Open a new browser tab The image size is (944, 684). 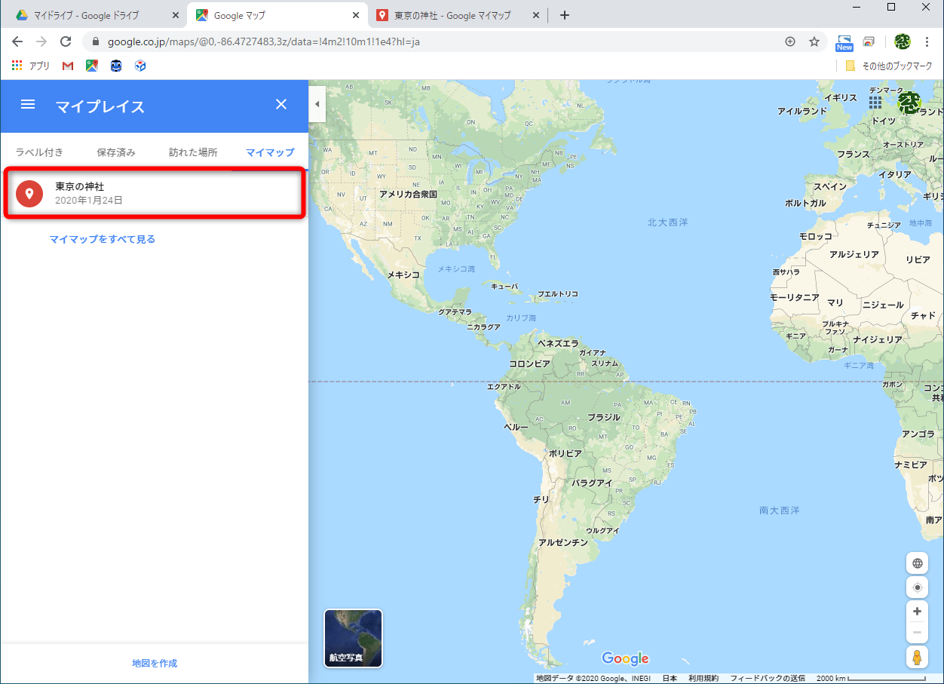[565, 15]
